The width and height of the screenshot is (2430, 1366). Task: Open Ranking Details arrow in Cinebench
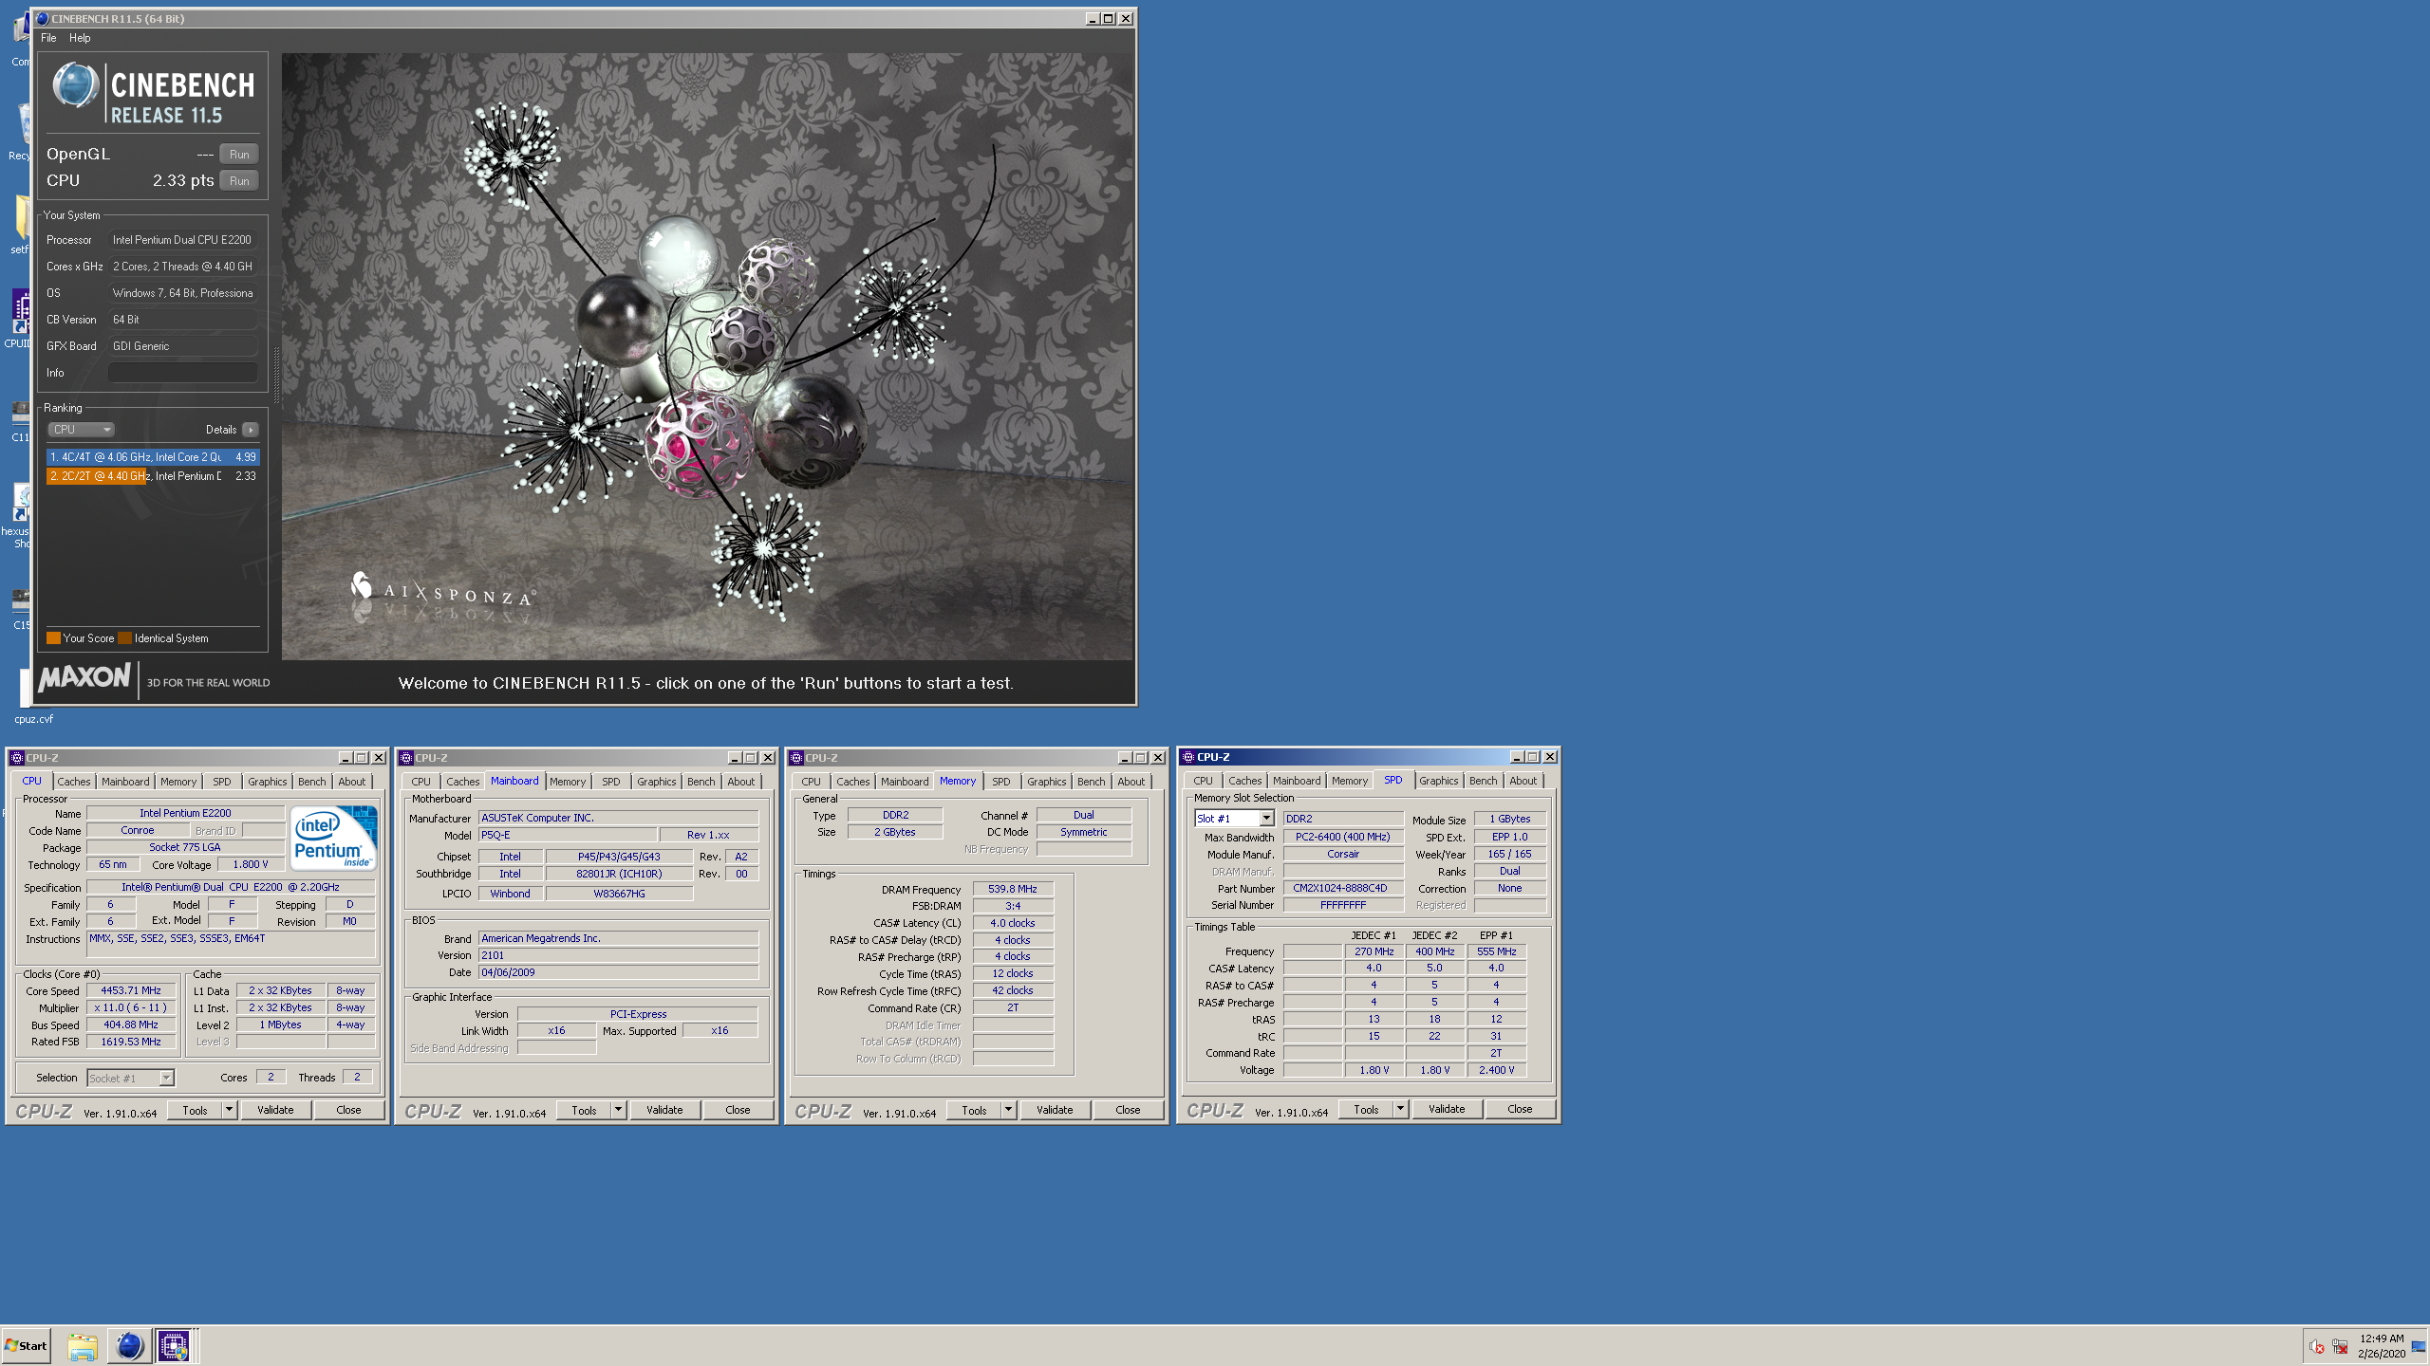point(251,430)
